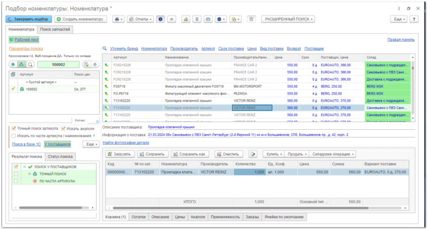Click the blue question mark hint icon

pos(94,136)
